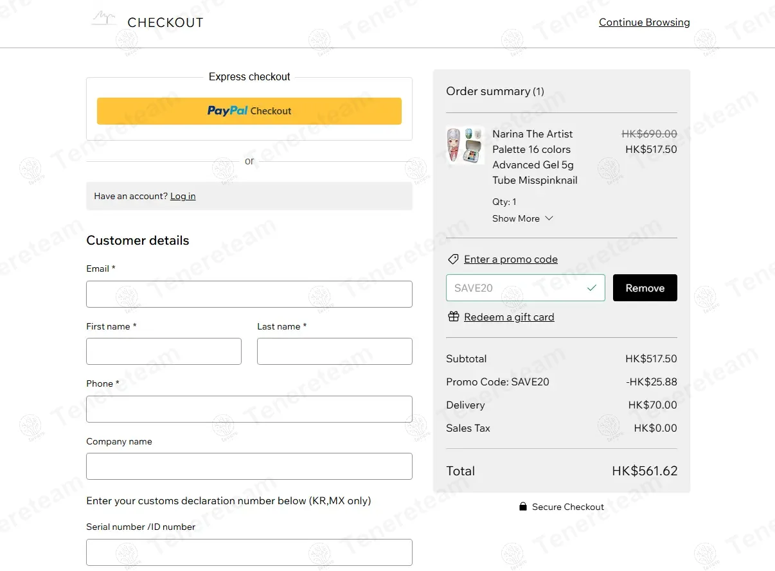Image resolution: width=775 pixels, height=571 pixels.
Task: Remove the SAVE20 promo code
Action: [x=645, y=288]
